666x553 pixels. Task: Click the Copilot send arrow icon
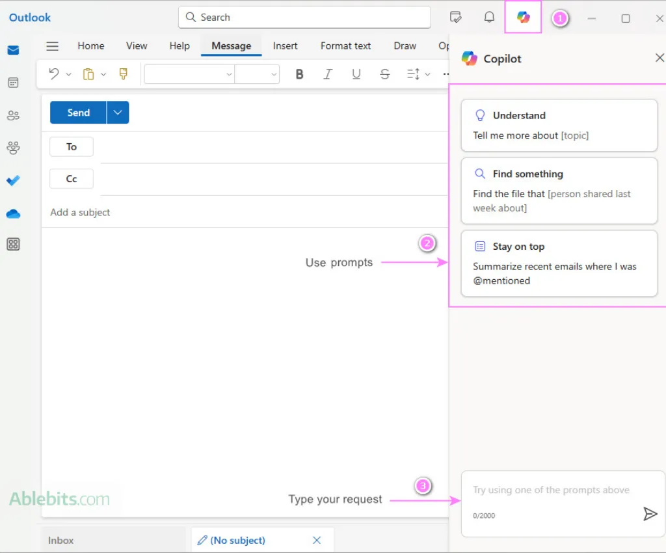click(x=650, y=514)
